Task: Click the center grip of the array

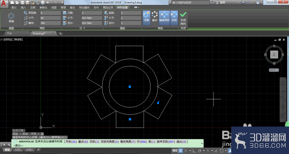Action: (130, 87)
